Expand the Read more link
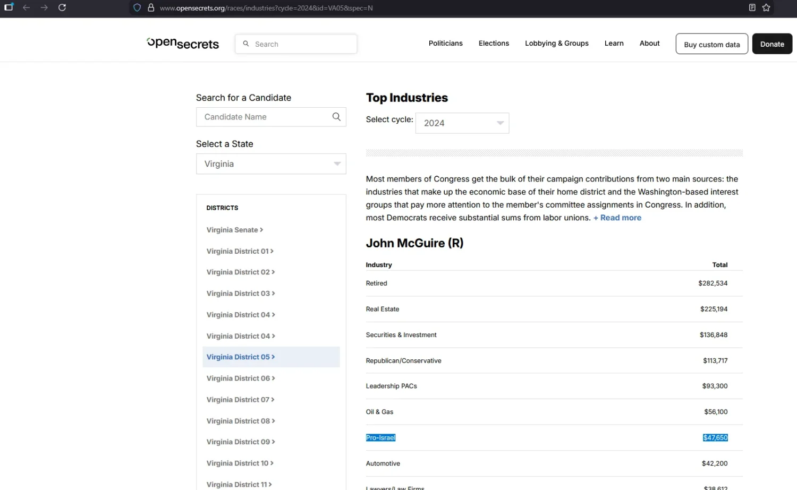Viewport: 797px width, 490px height. pyautogui.click(x=617, y=218)
